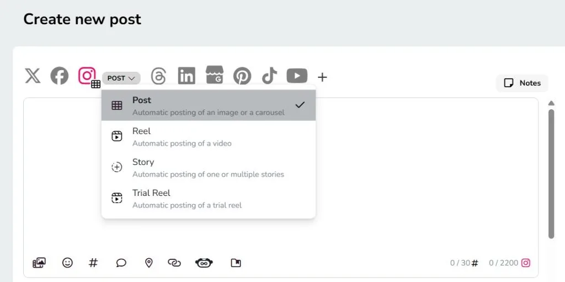The height and width of the screenshot is (282, 565).
Task: Select the LinkedIn network icon
Action: point(186,76)
